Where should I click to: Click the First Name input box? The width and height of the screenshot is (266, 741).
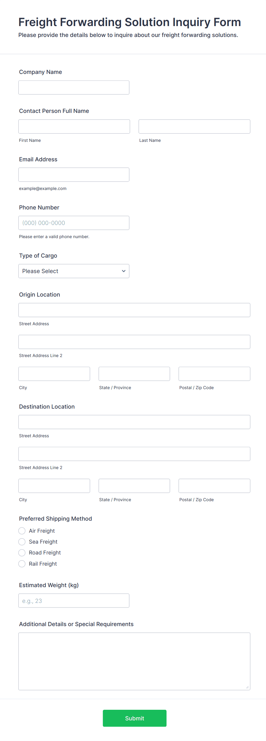coord(74,127)
